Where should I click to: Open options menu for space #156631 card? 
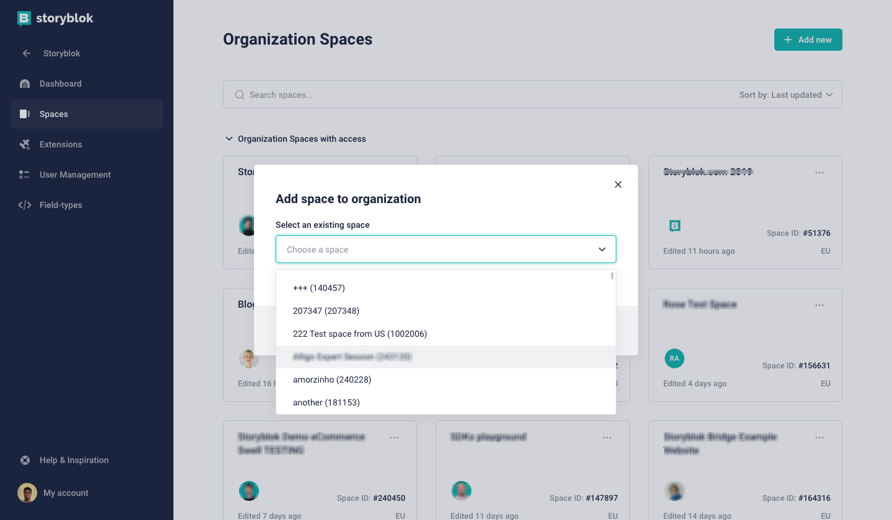point(820,305)
